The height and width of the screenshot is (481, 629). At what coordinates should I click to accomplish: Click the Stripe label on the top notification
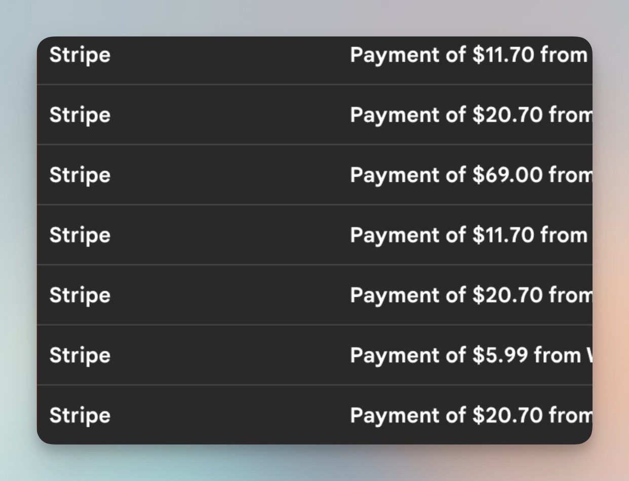[x=80, y=56]
